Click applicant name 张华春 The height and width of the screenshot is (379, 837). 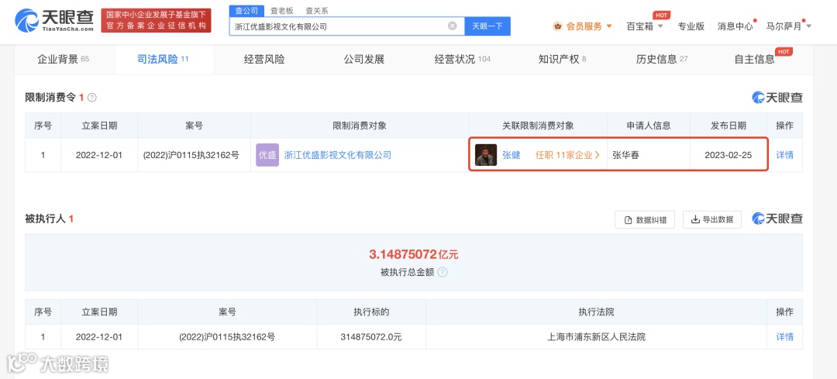[625, 155]
